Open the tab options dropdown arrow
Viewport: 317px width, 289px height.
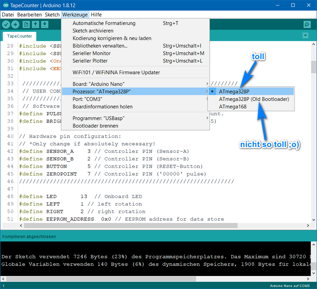click(x=305, y=35)
